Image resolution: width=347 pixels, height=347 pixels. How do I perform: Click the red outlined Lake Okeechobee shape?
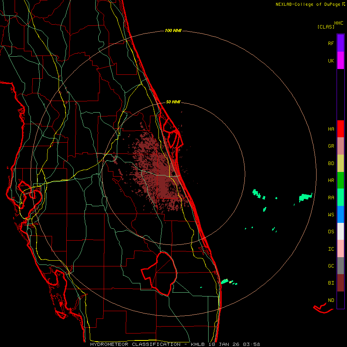pos(160,274)
